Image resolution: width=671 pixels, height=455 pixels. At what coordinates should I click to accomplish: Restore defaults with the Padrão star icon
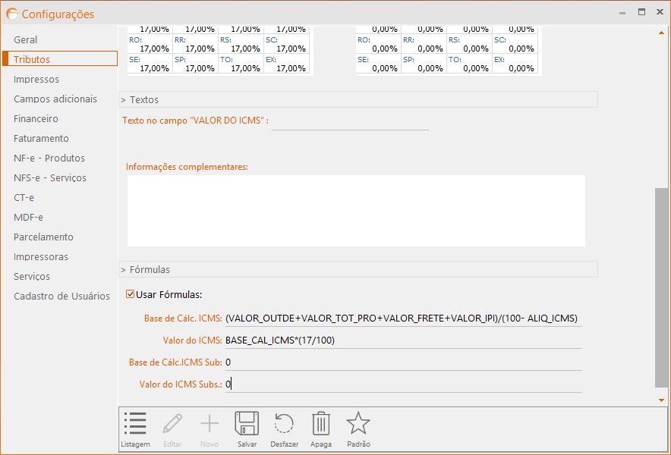[358, 425]
